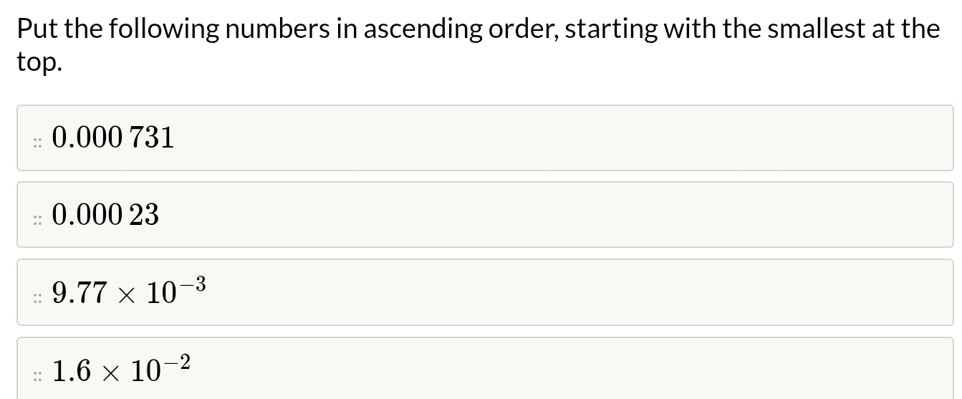Click the question instruction sentence
The height and width of the screenshot is (399, 962).
(x=478, y=44)
